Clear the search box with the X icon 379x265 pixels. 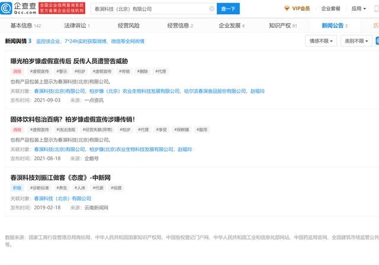tap(212, 9)
